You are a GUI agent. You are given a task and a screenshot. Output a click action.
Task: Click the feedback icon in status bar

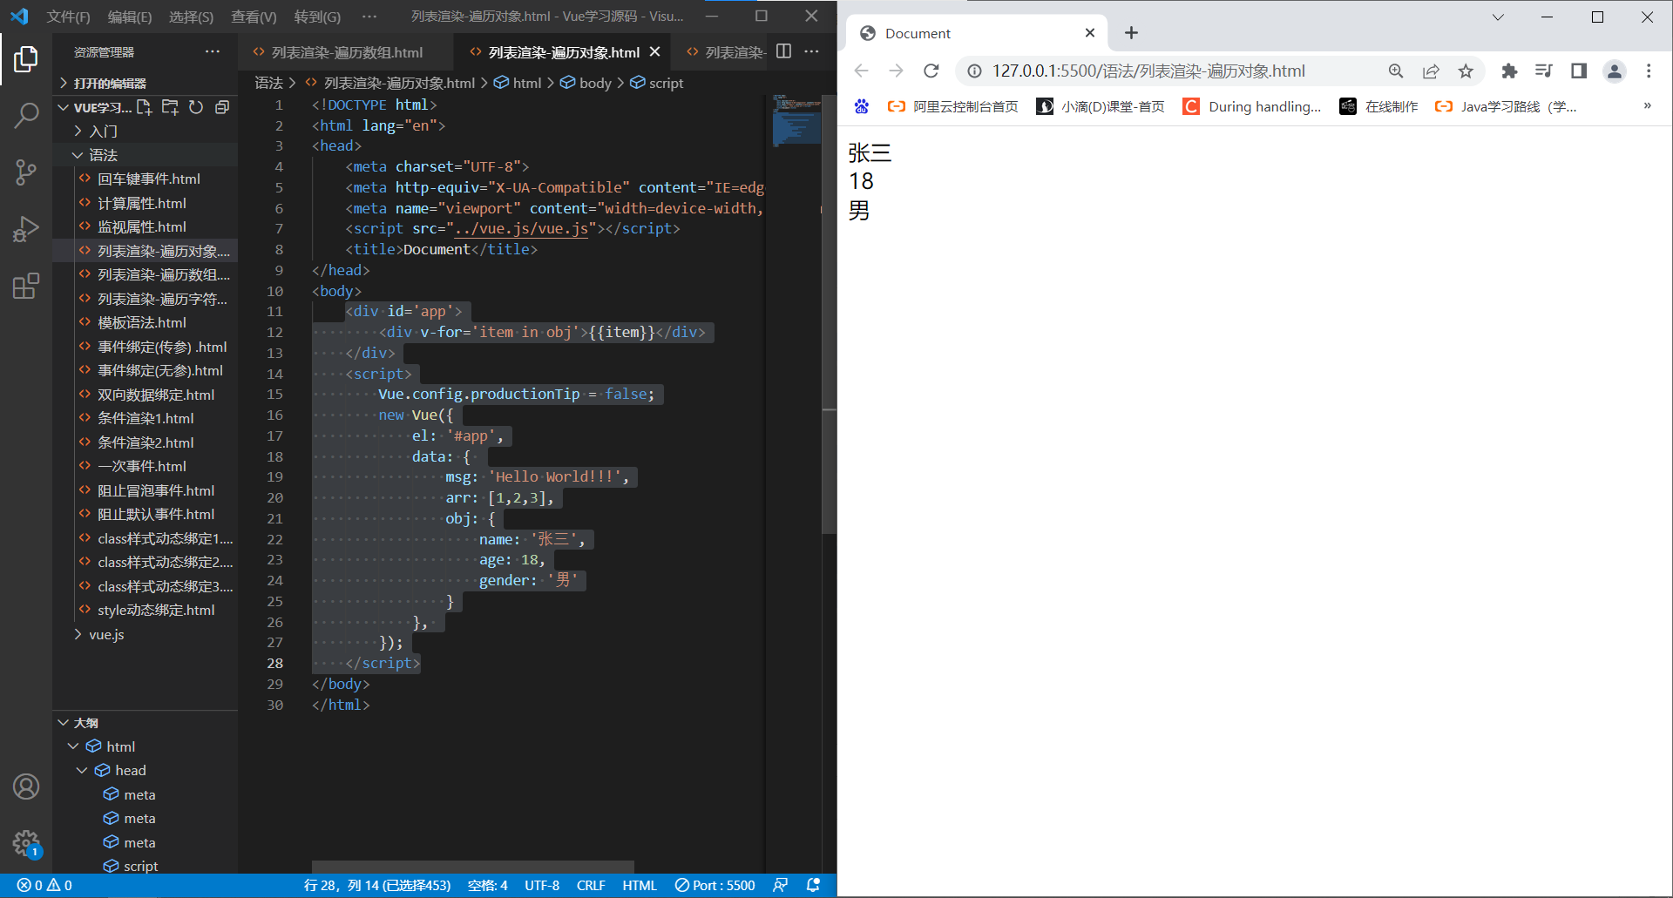781,885
